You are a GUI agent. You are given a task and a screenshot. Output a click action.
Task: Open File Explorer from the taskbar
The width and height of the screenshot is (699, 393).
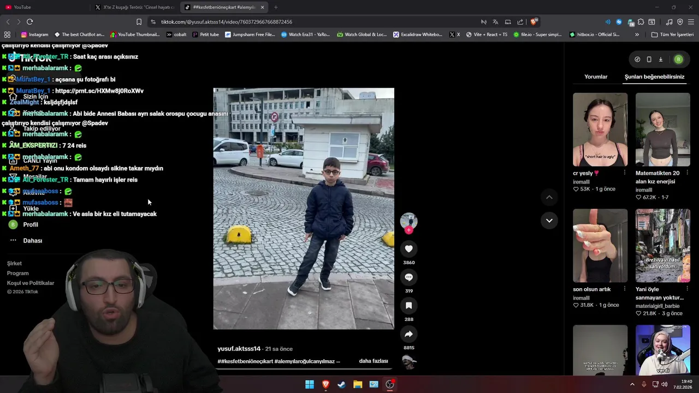(358, 384)
